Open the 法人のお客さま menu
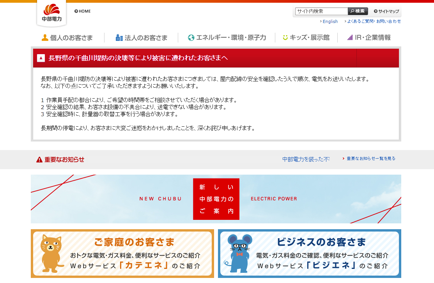The height and width of the screenshot is (283, 434). coord(142,38)
